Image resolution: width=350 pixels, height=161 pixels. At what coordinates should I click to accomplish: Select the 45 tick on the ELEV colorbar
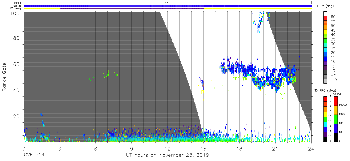[333, 30]
